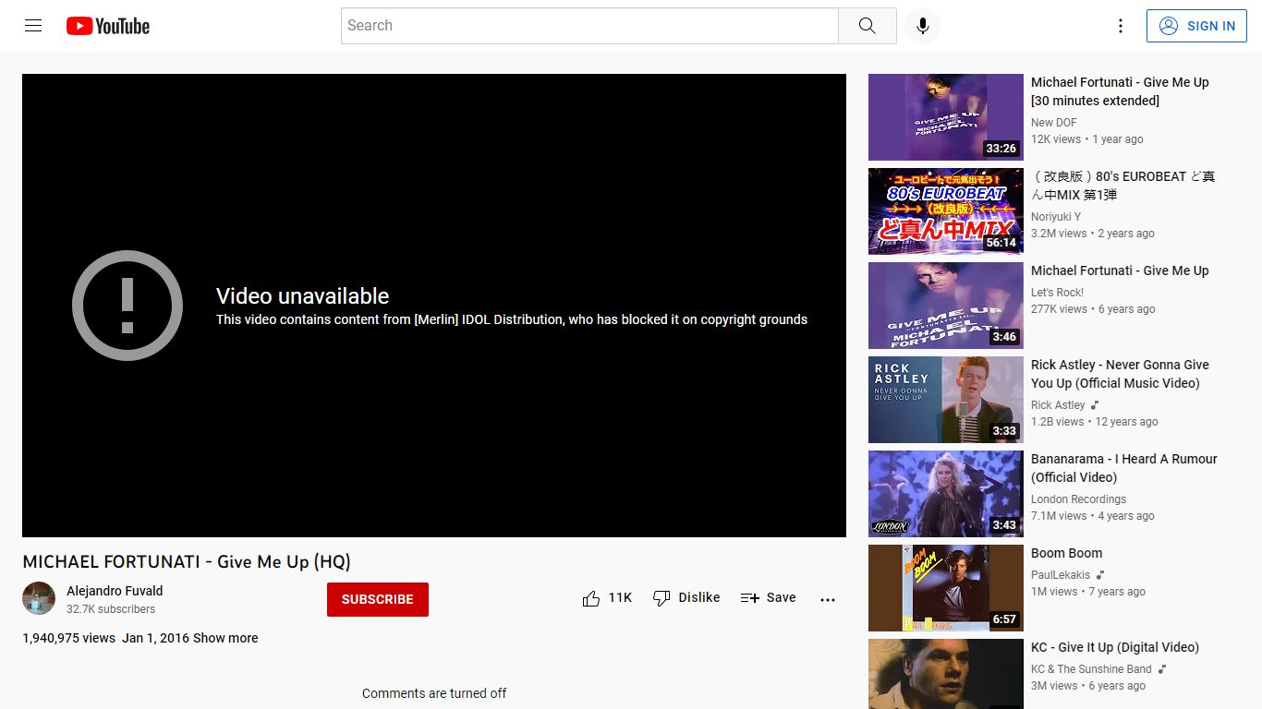
Task: Click the '1,940,975 views' text
Action: coord(69,638)
